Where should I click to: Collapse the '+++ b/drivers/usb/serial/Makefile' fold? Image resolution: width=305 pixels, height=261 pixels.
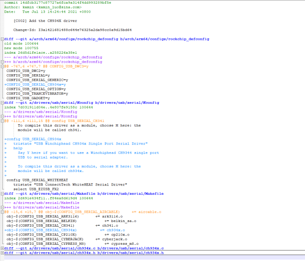click(2, 207)
